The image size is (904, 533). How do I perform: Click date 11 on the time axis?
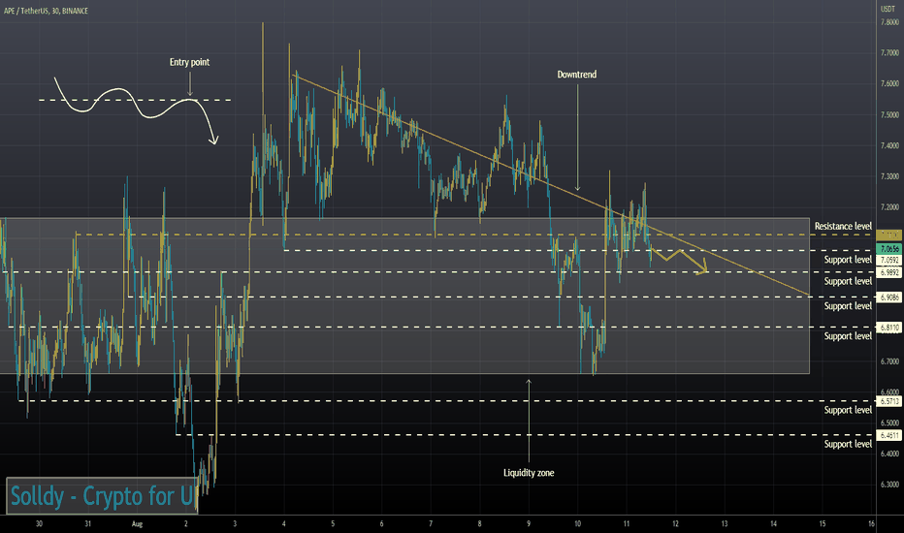pyautogui.click(x=627, y=523)
